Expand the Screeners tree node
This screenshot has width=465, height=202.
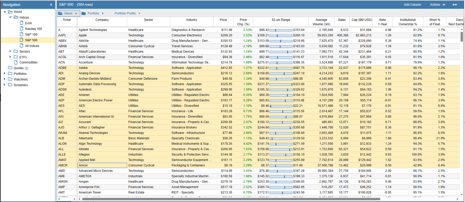[x=5, y=85]
